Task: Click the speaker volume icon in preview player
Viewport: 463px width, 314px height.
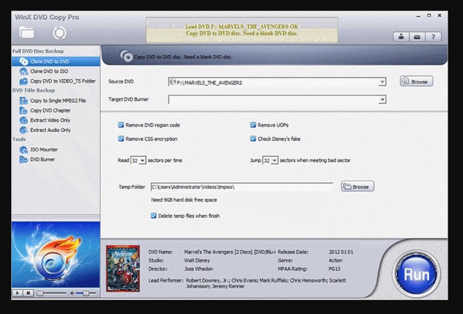Action: point(72,293)
